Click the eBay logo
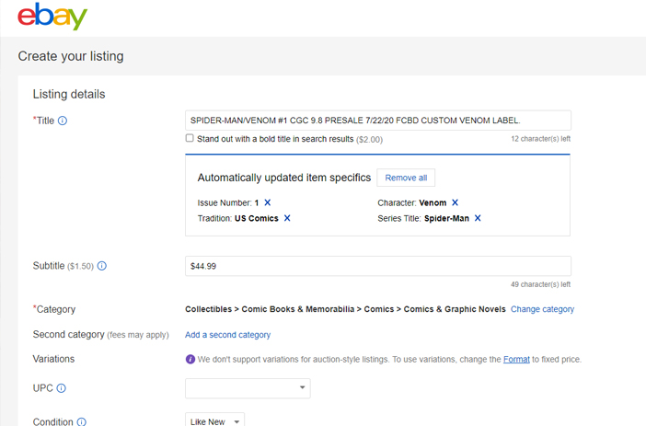646x426 pixels. [52, 16]
